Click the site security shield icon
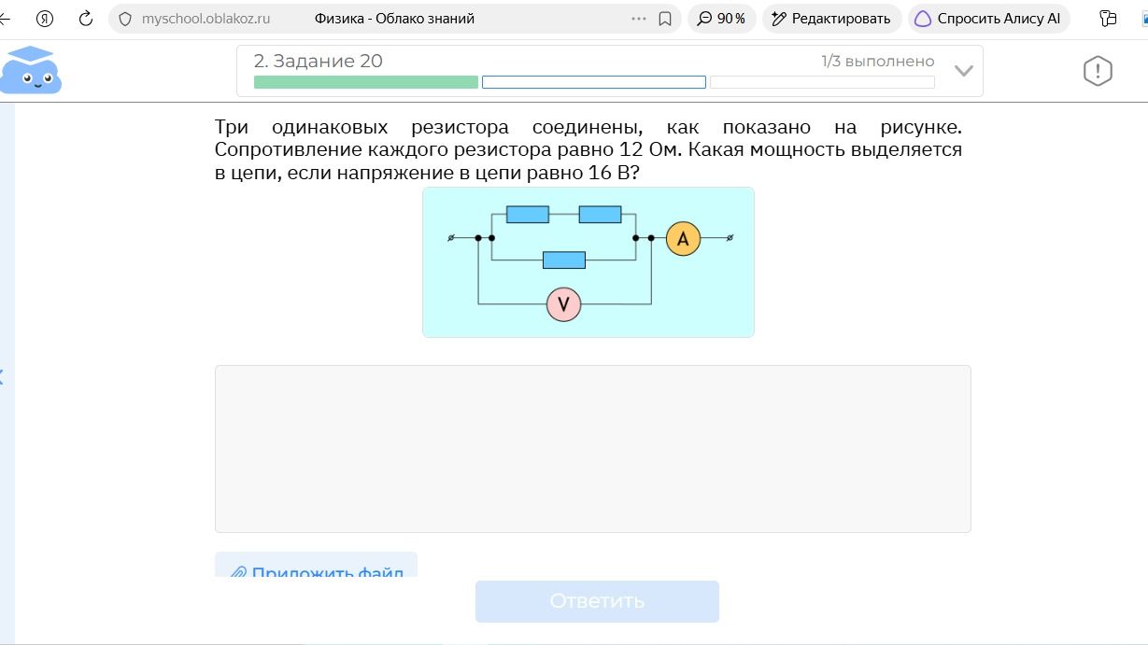The width and height of the screenshot is (1148, 645). point(126,19)
